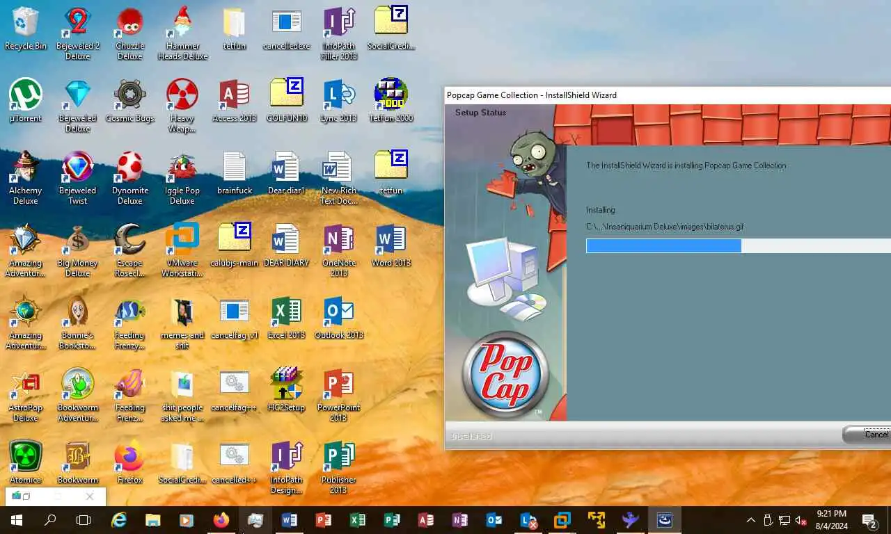Select the HC2Setup installer icon
Screen dimensions: 891x534
287,390
